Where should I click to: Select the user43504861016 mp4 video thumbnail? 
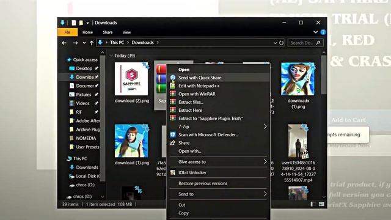click(x=298, y=141)
